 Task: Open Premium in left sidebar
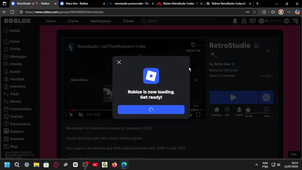14,139
